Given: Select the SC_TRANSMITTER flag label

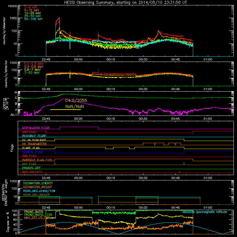Looking at the screenshot, I should [34, 144].
